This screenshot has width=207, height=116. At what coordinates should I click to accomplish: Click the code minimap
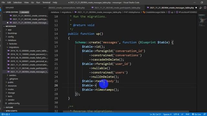tap(202, 20)
